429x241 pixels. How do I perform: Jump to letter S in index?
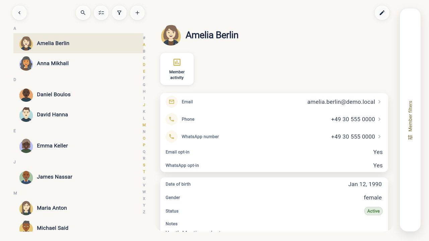(144, 165)
